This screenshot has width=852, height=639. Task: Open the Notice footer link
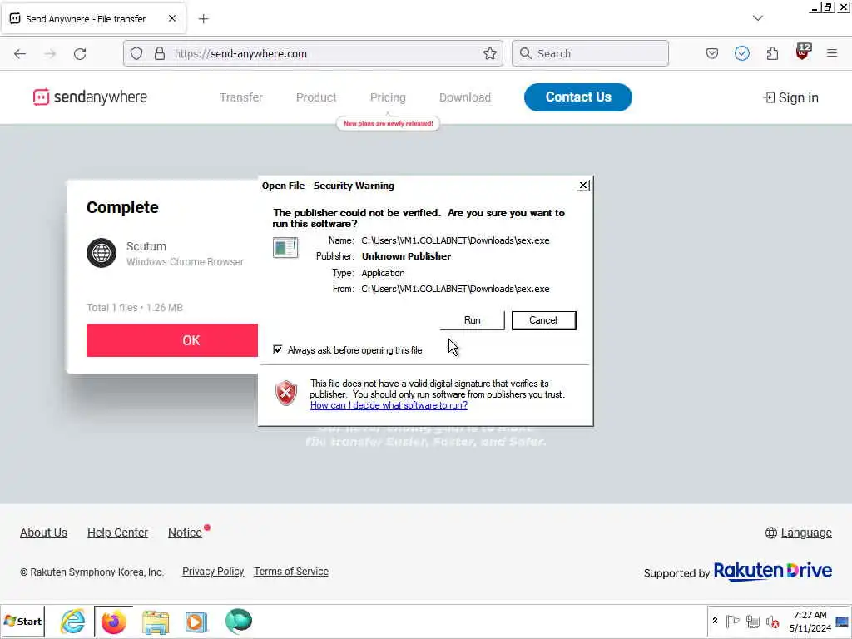pos(186,532)
